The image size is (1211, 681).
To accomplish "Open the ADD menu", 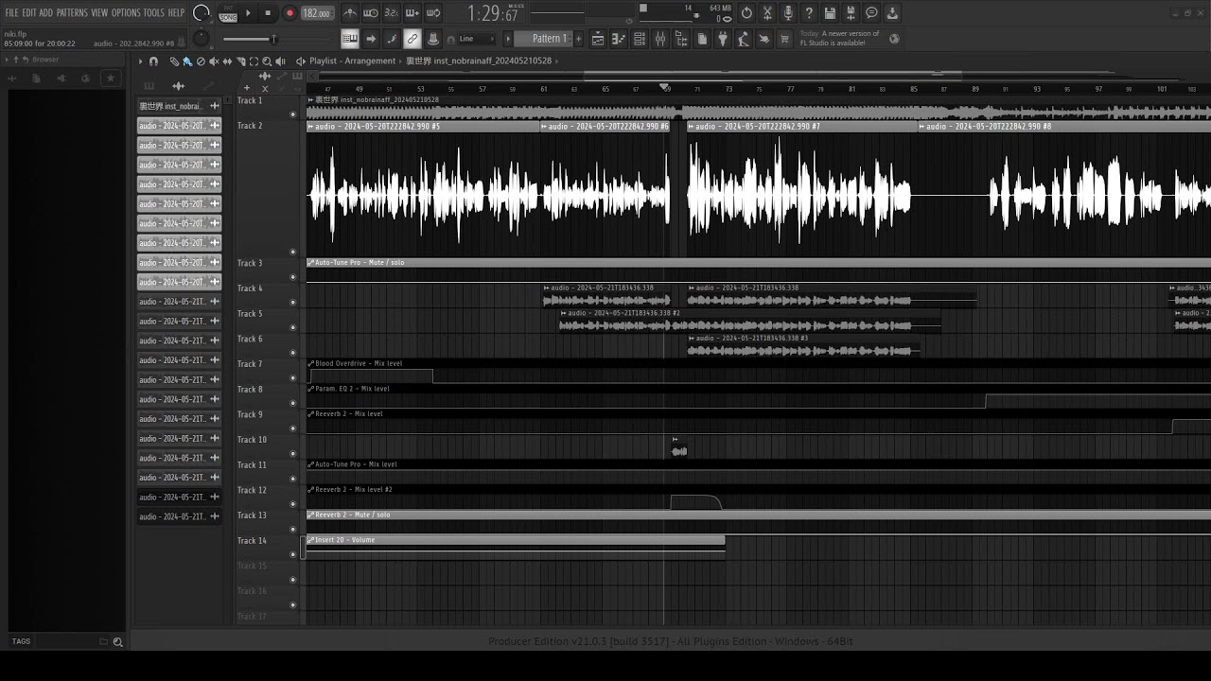I will 45,13.
